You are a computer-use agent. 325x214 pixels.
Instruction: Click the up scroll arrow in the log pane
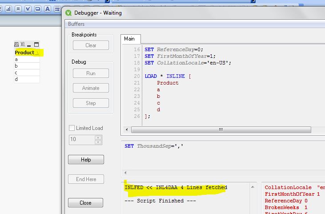[x=253, y=187]
